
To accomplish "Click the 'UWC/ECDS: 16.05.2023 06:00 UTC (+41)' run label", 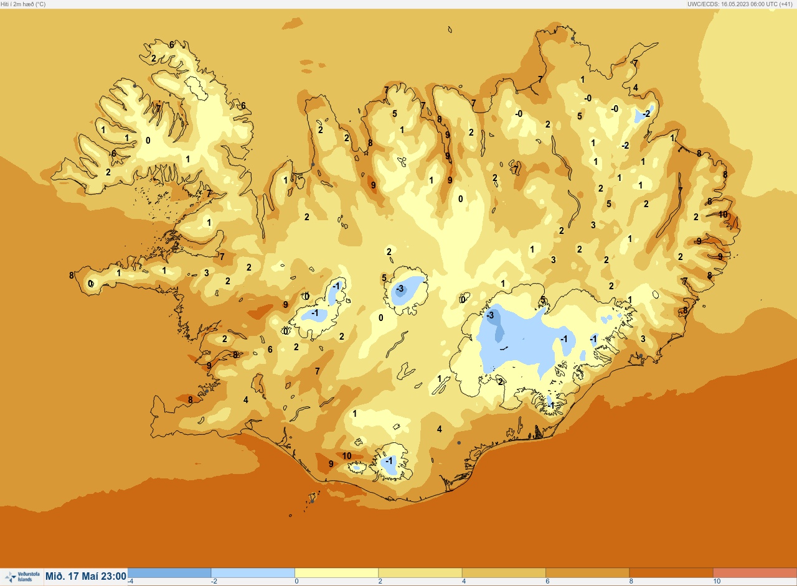I will [741, 4].
